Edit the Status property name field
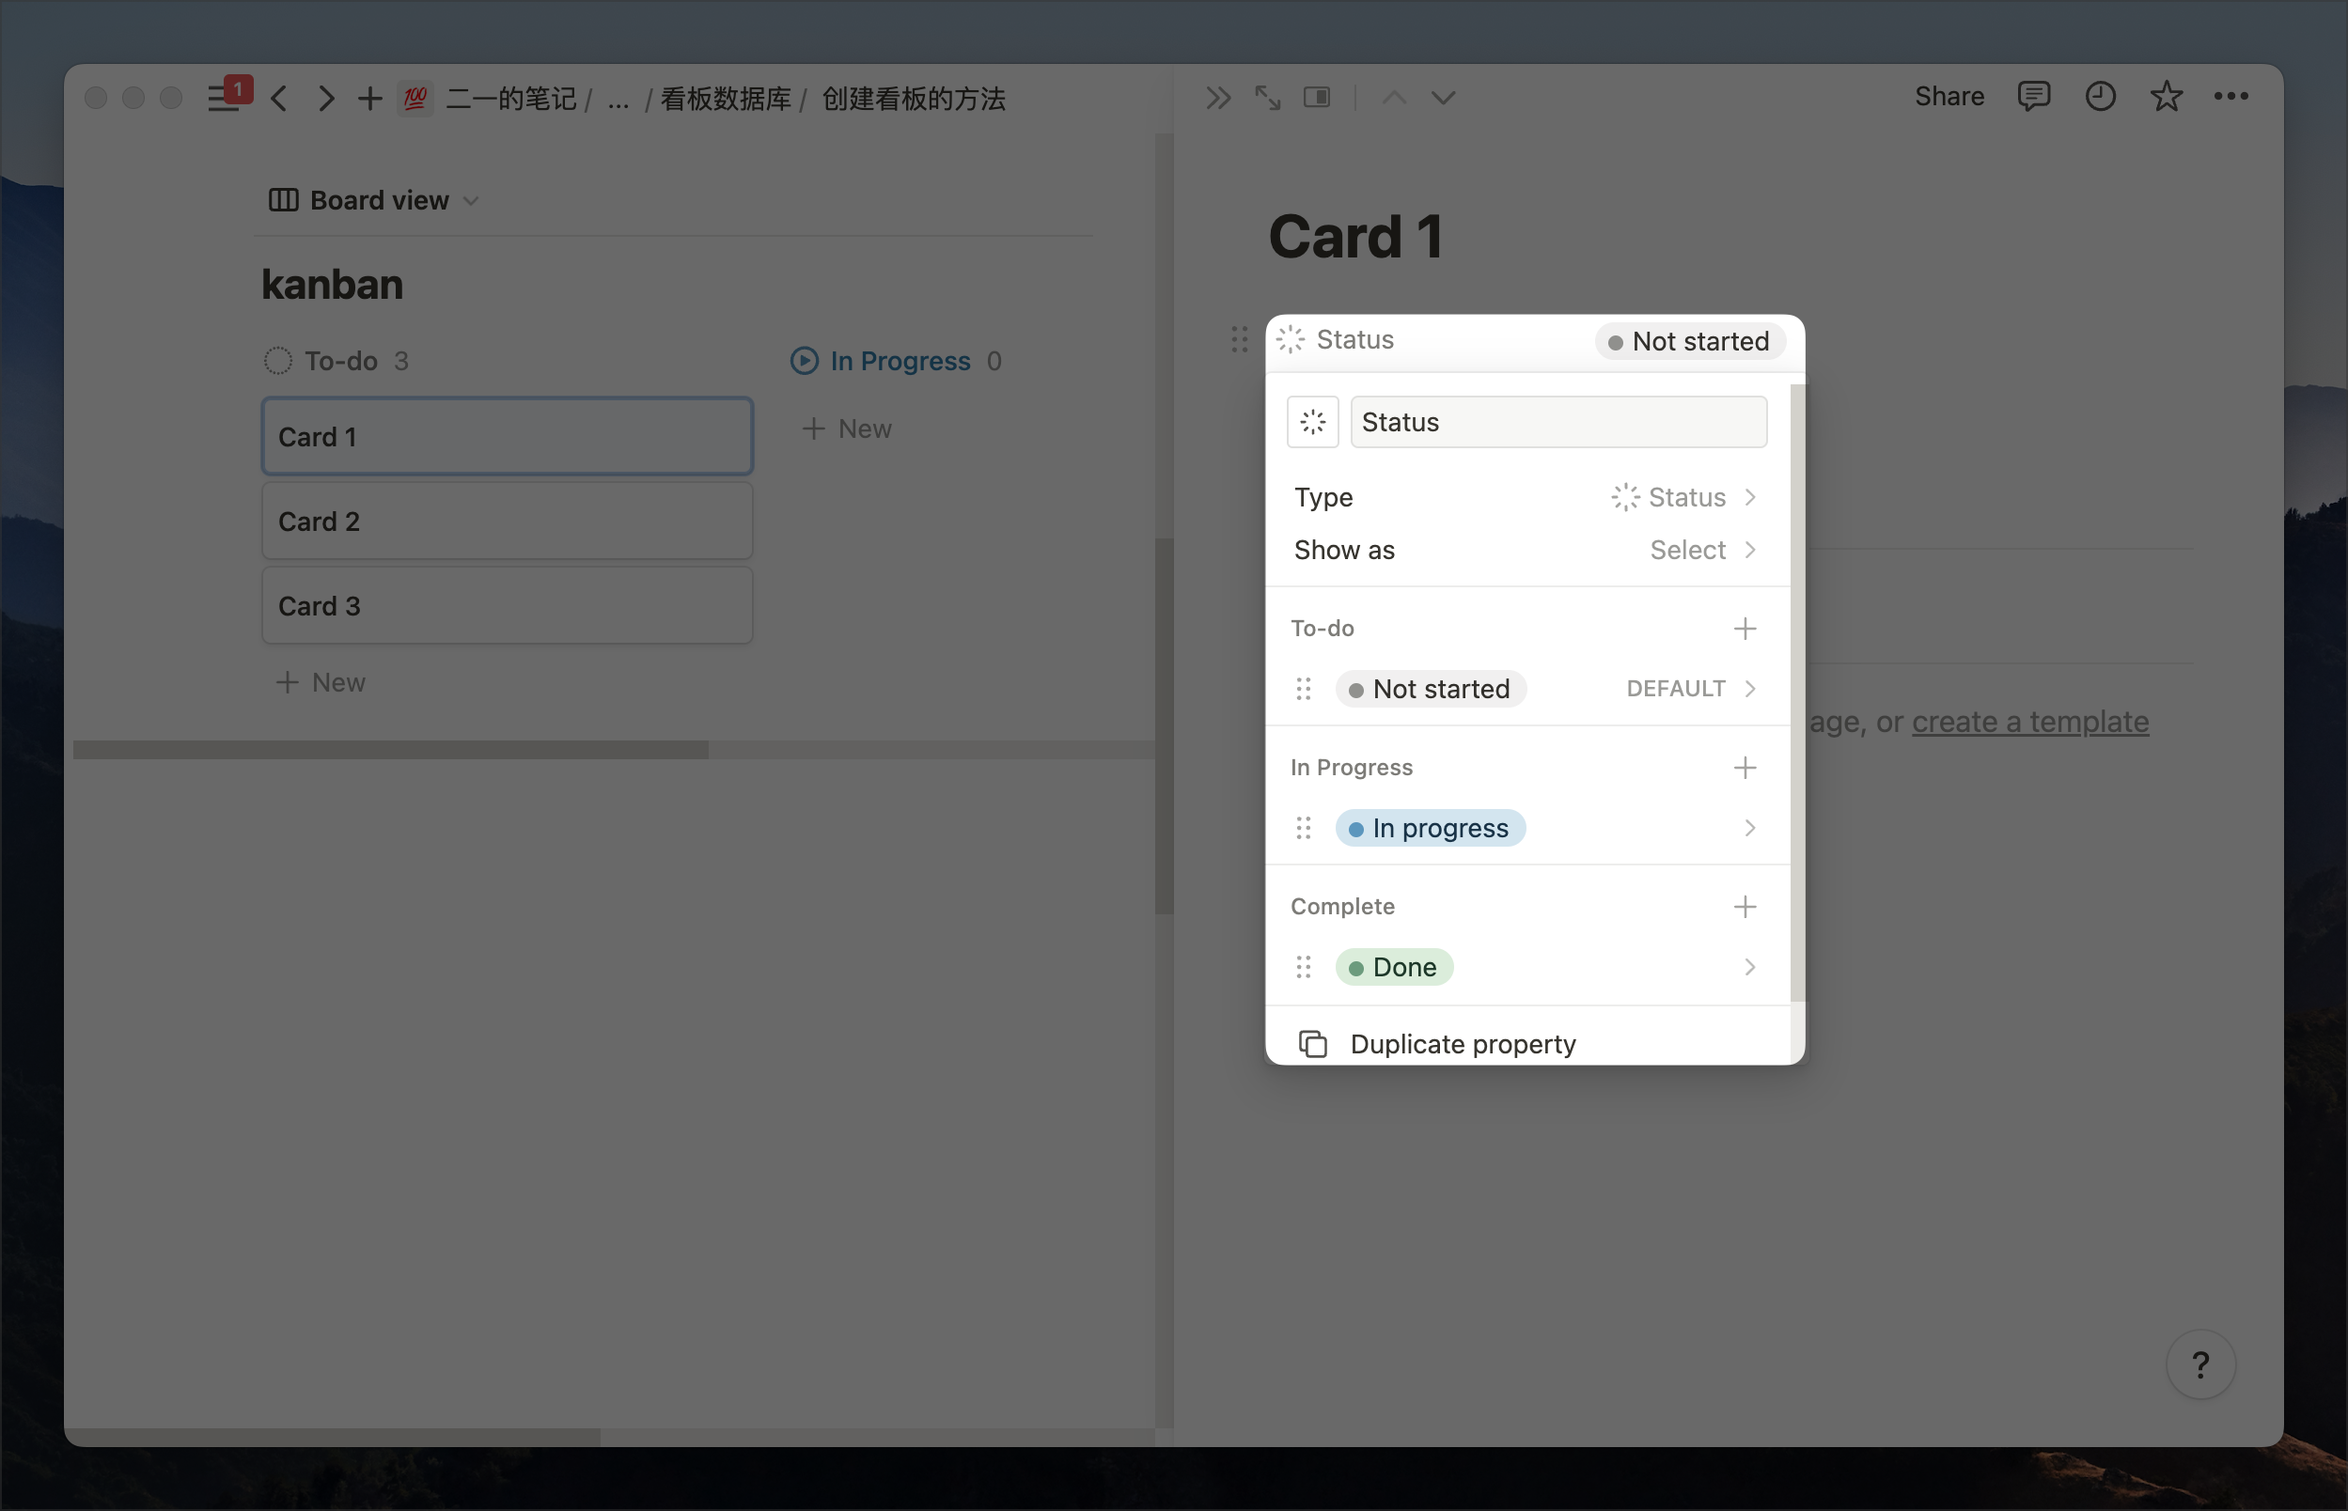 [x=1558, y=422]
